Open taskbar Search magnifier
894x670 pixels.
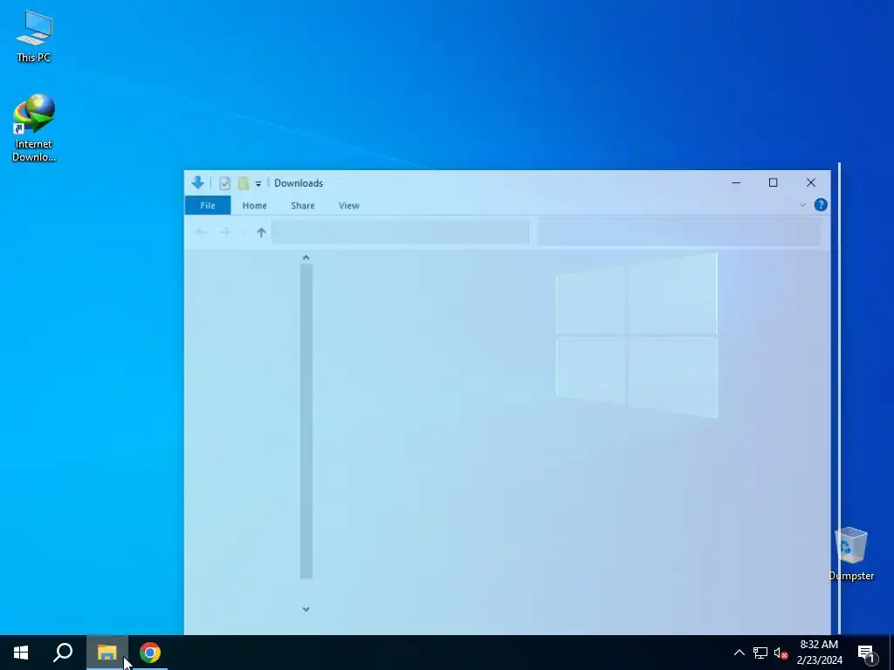(63, 653)
